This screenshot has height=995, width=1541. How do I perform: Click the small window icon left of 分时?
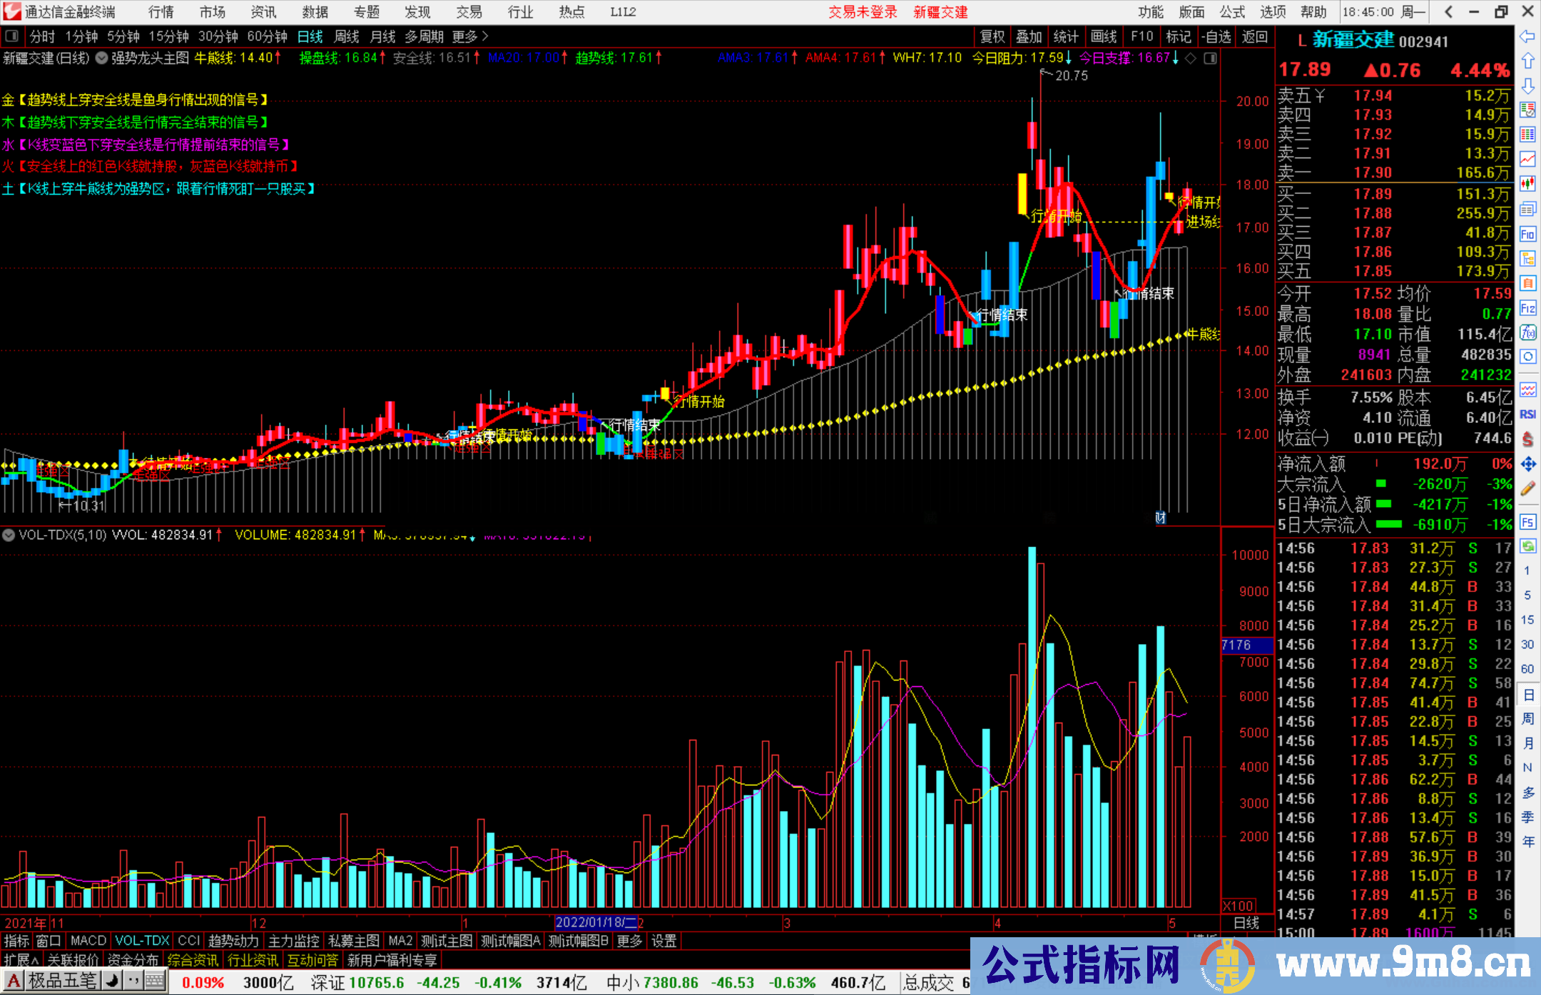coord(12,36)
